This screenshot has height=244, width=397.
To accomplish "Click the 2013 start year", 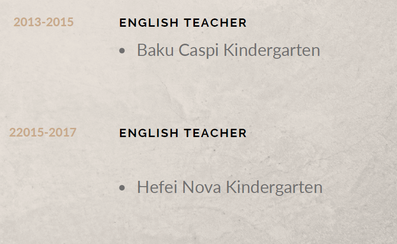I will point(27,22).
